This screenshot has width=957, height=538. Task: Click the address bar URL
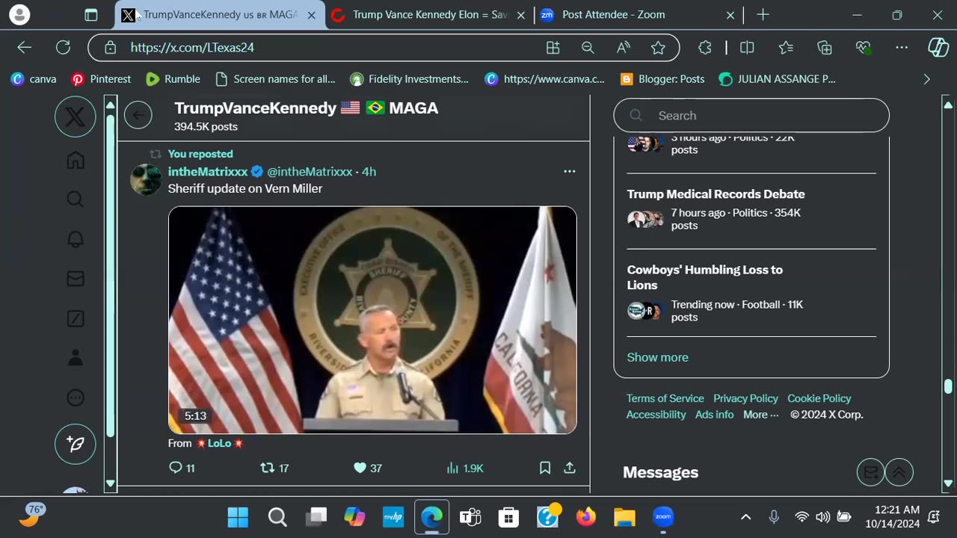pos(192,48)
